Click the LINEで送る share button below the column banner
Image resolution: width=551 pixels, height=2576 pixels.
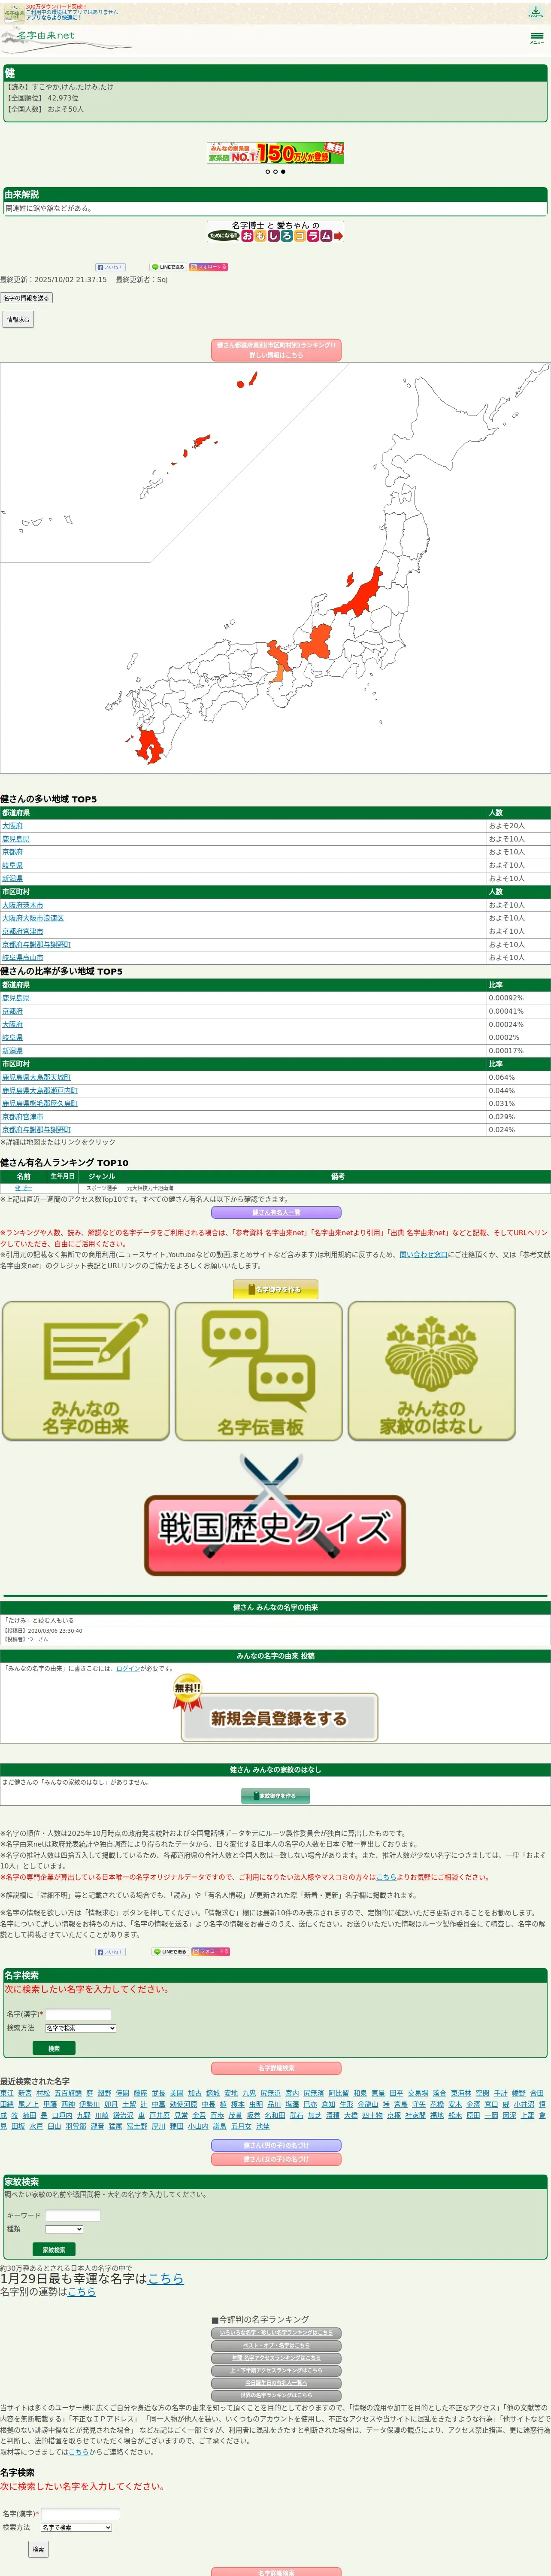pyautogui.click(x=168, y=267)
